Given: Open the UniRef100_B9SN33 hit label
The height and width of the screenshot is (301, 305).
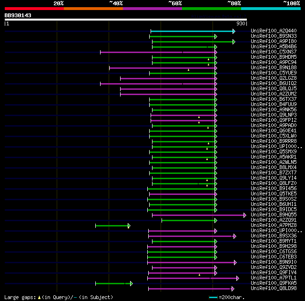Looking at the screenshot, I should 274,36.
